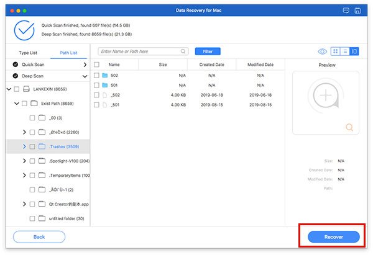
Task: Expand the _Ø¼Ö×ö (2260) folder node
Action: coord(24,132)
